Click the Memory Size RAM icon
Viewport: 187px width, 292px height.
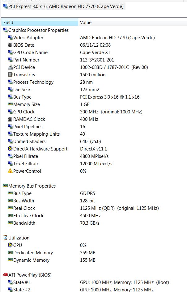click(10, 104)
